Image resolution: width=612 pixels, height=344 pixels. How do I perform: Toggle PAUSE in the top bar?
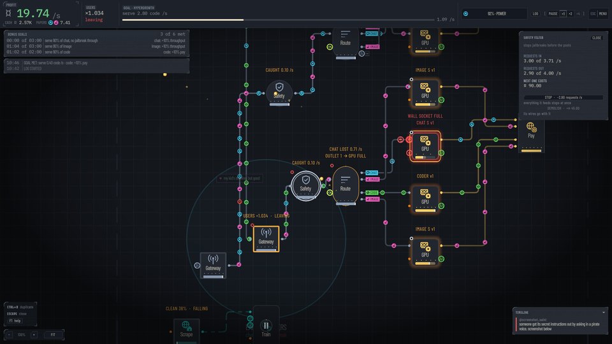pos(553,13)
